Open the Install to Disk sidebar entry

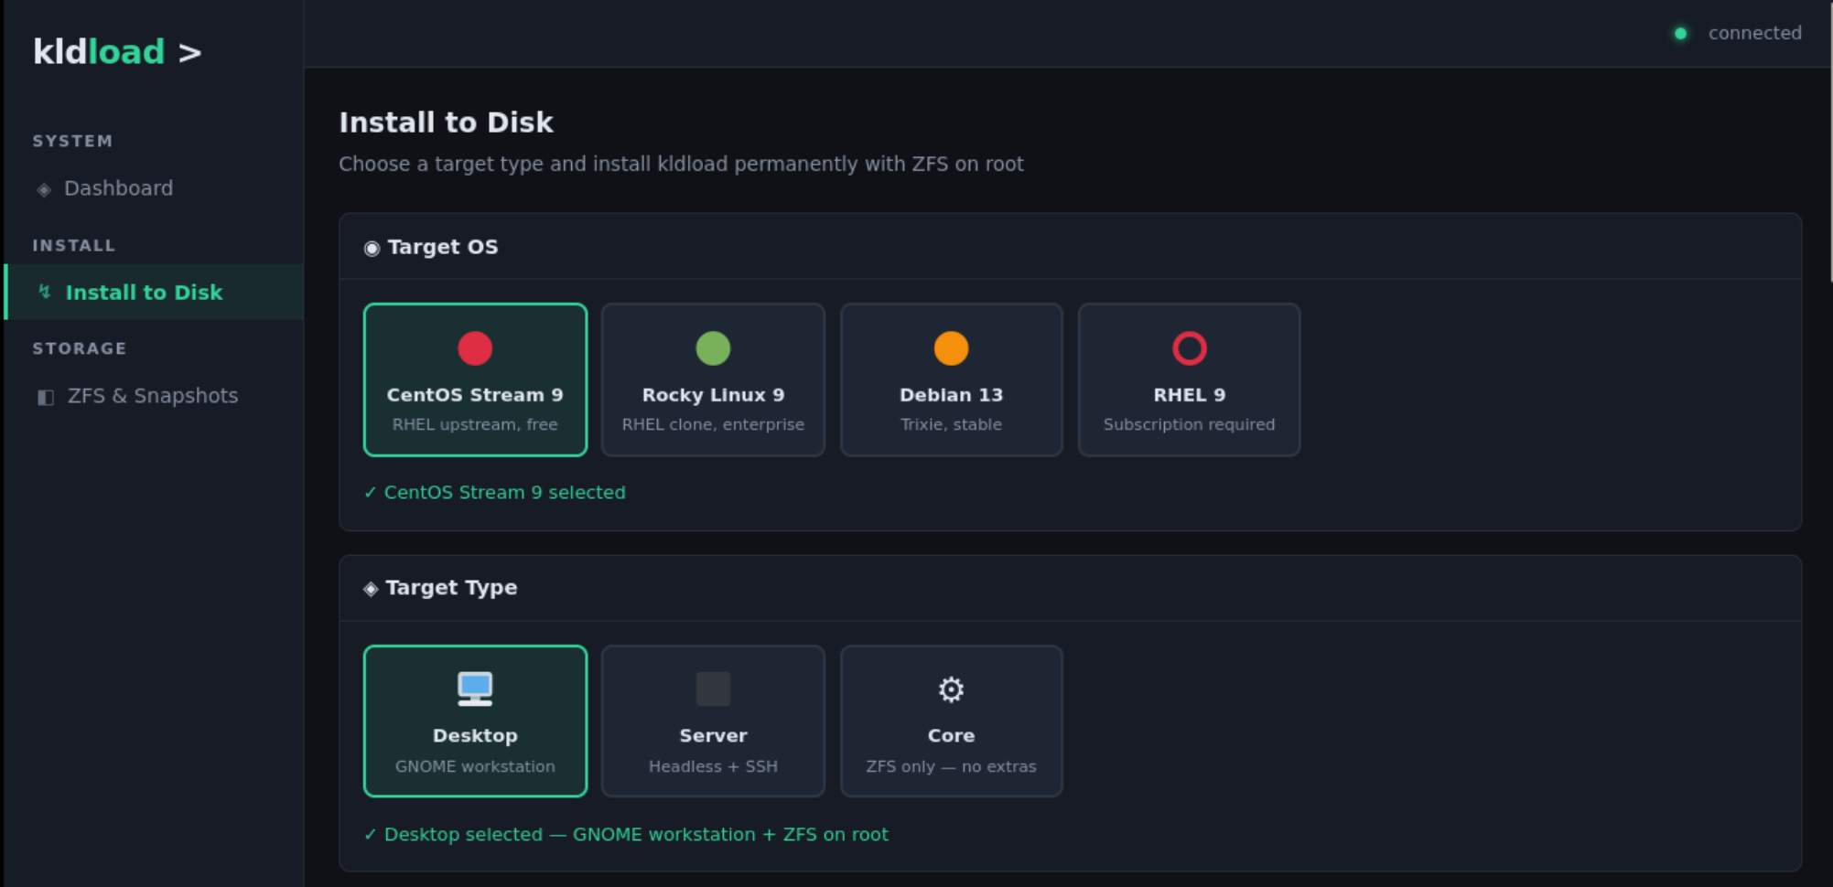point(144,292)
